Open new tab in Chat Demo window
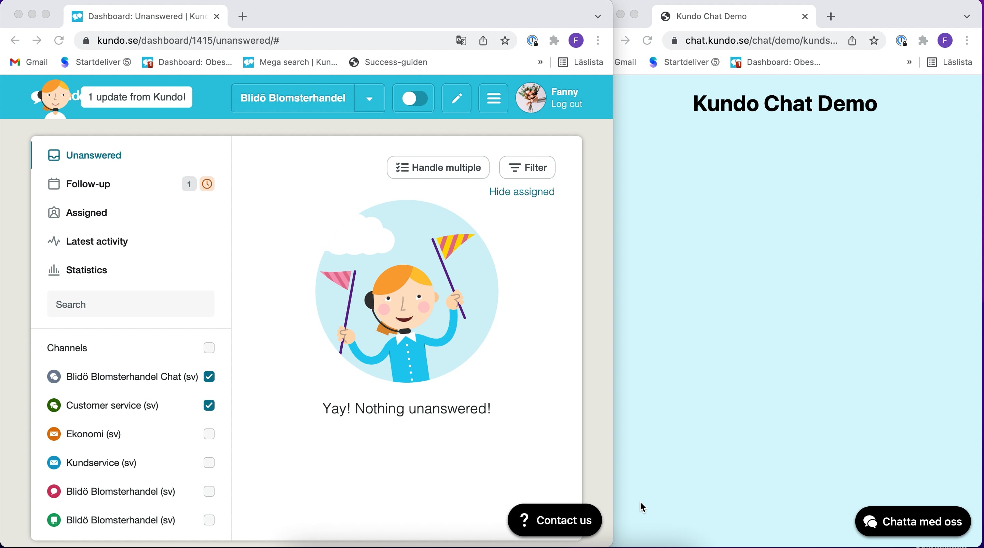This screenshot has height=548, width=984. 831,16
